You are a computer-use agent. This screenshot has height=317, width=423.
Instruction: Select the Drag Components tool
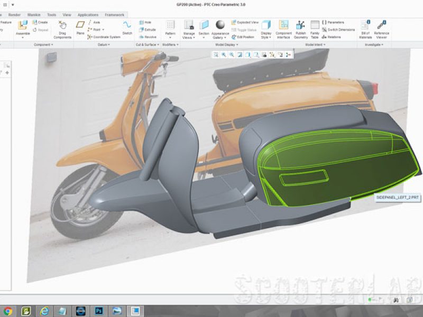[62, 30]
